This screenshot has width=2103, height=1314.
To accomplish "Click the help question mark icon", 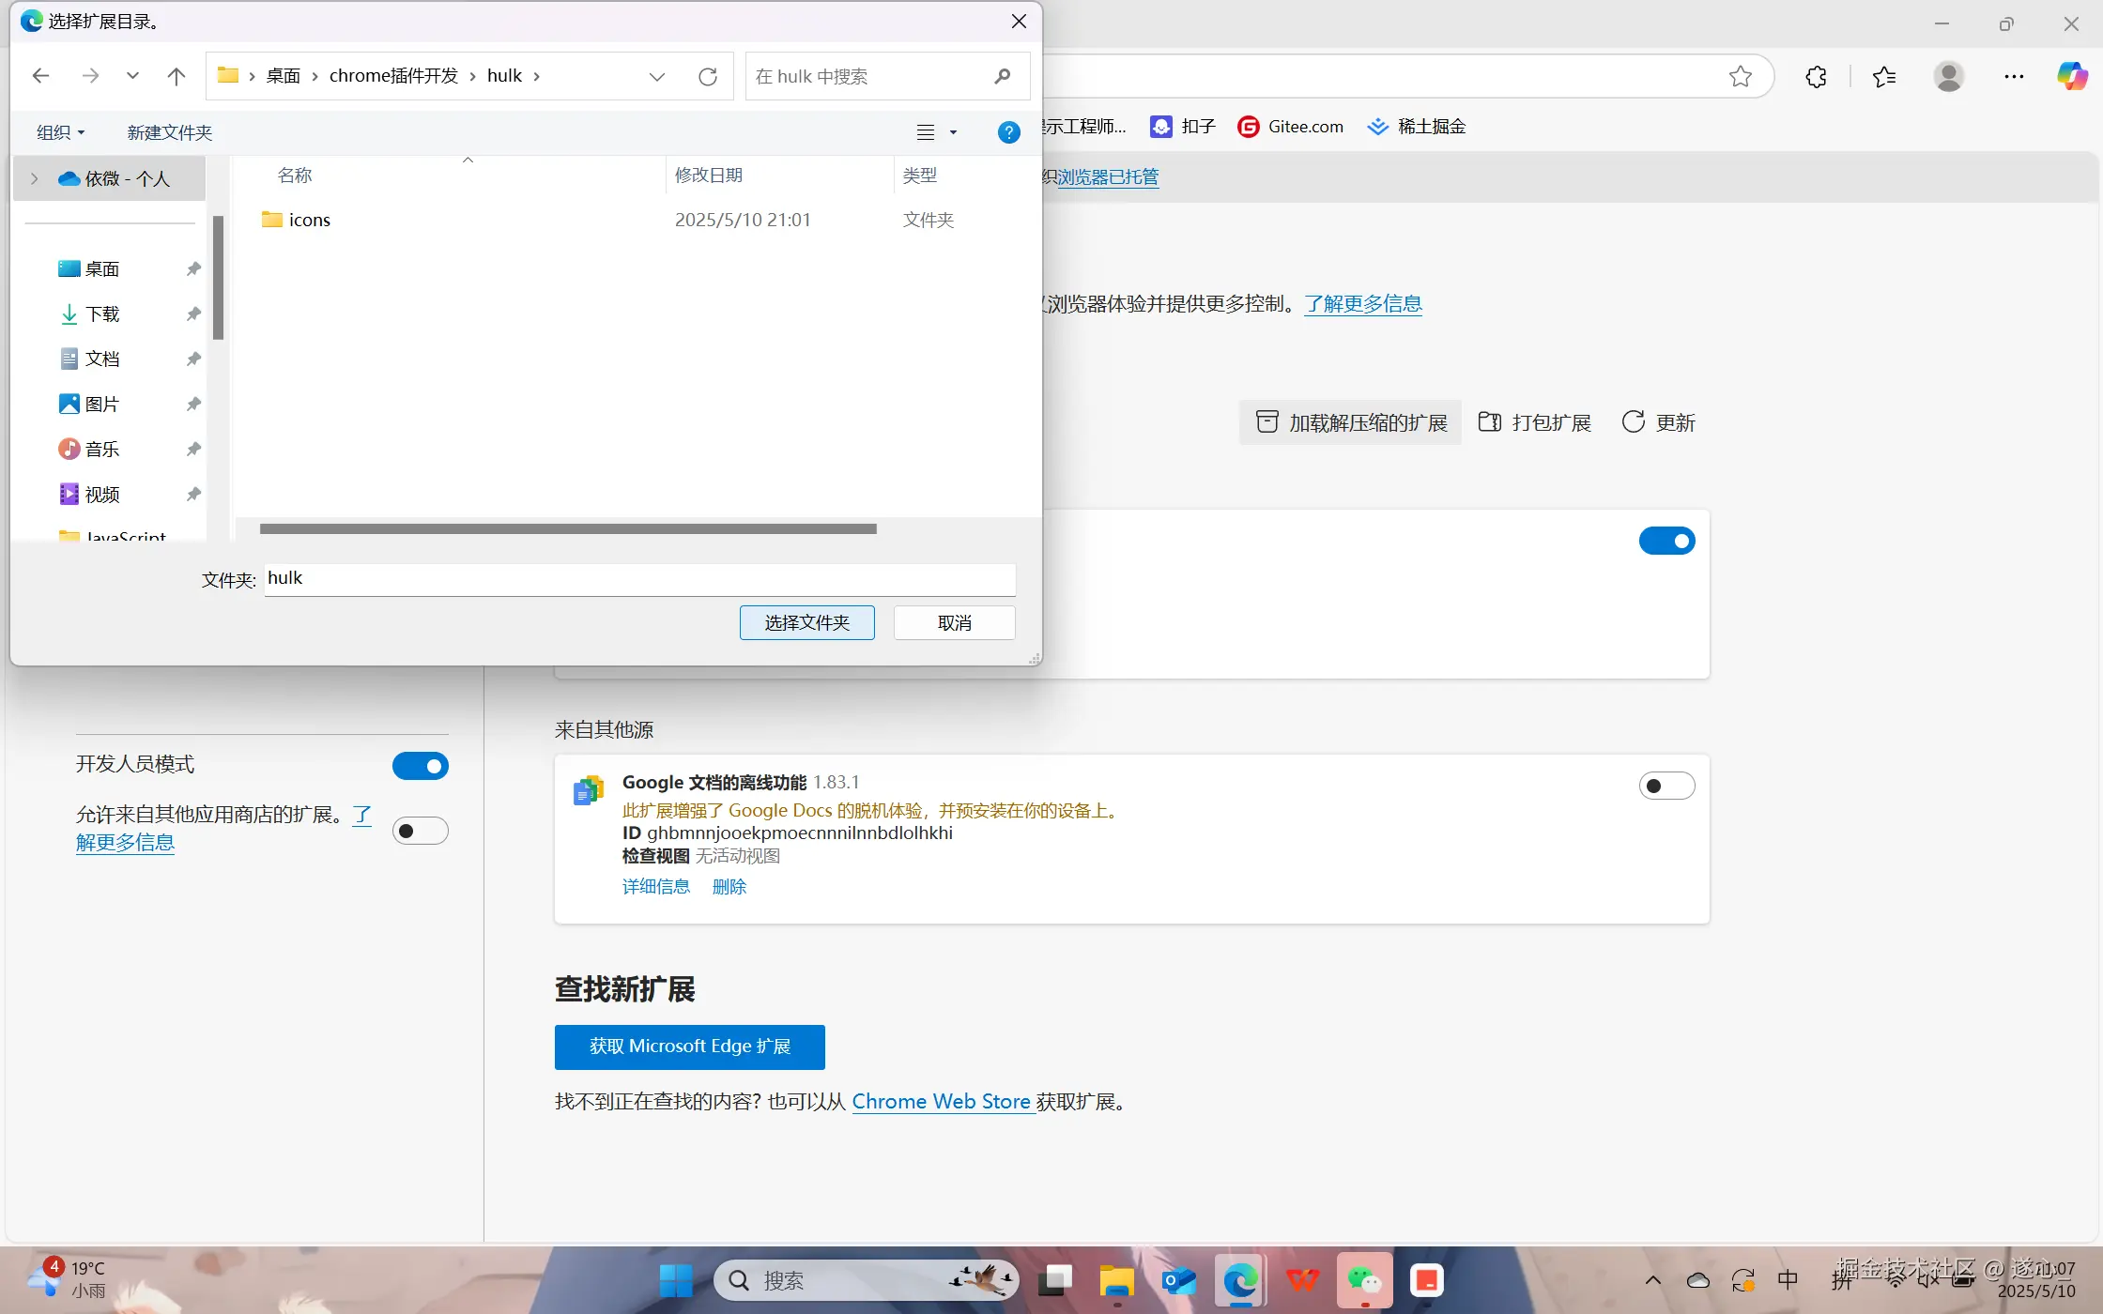I will pyautogui.click(x=1008, y=132).
